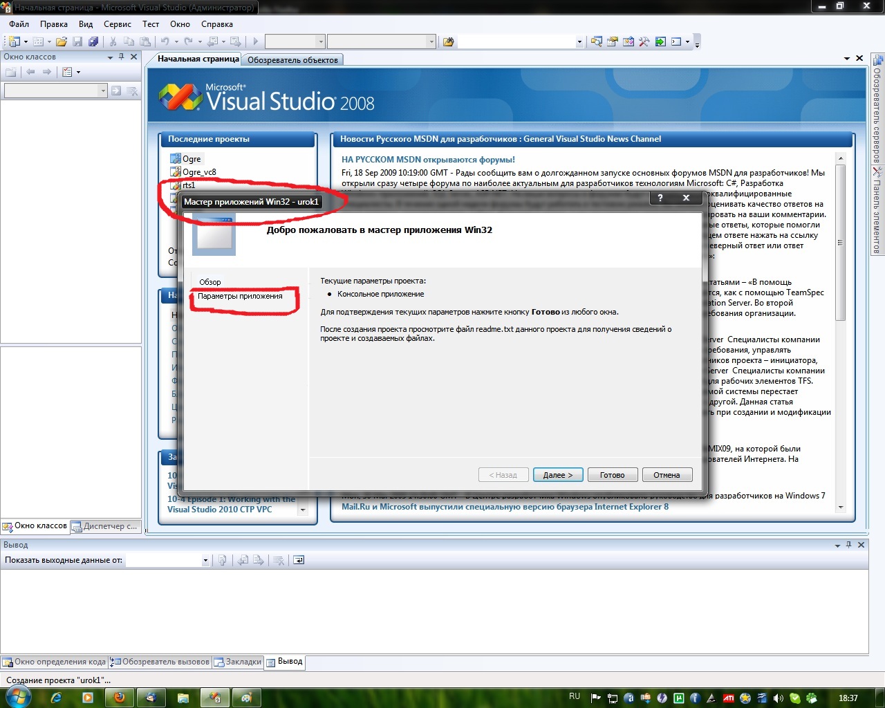Switch to the Диспетчер tab beside Окно классов
The image size is (885, 708).
click(105, 526)
